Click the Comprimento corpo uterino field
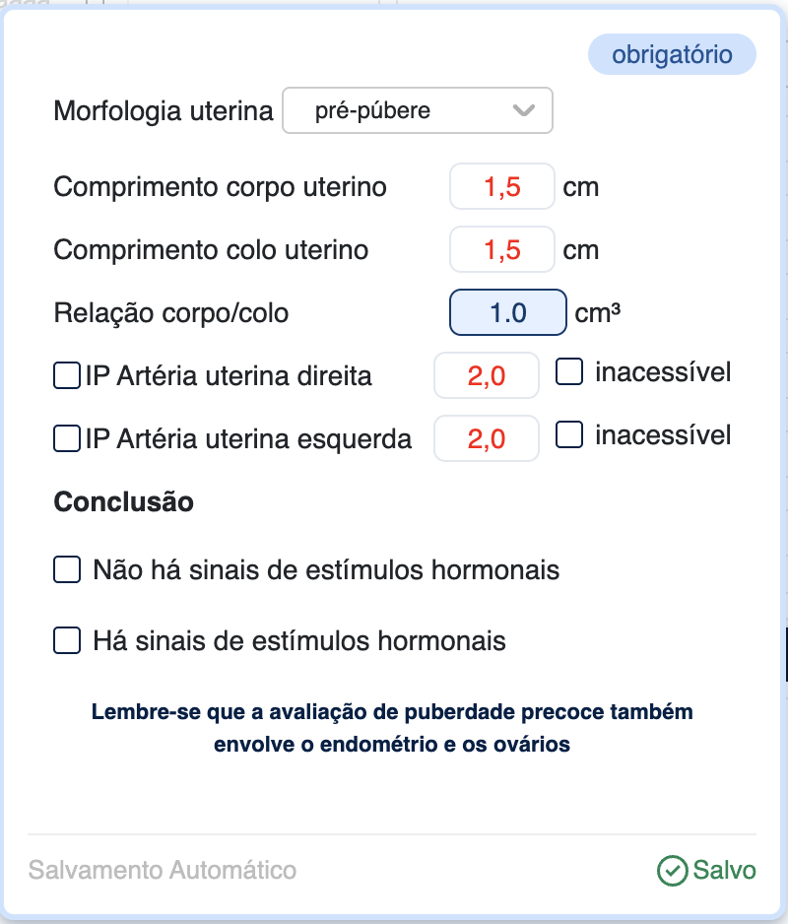 click(501, 186)
